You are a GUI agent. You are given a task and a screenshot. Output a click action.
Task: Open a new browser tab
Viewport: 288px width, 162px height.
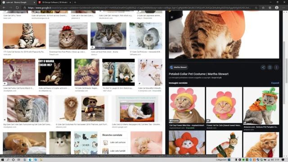[75, 2]
